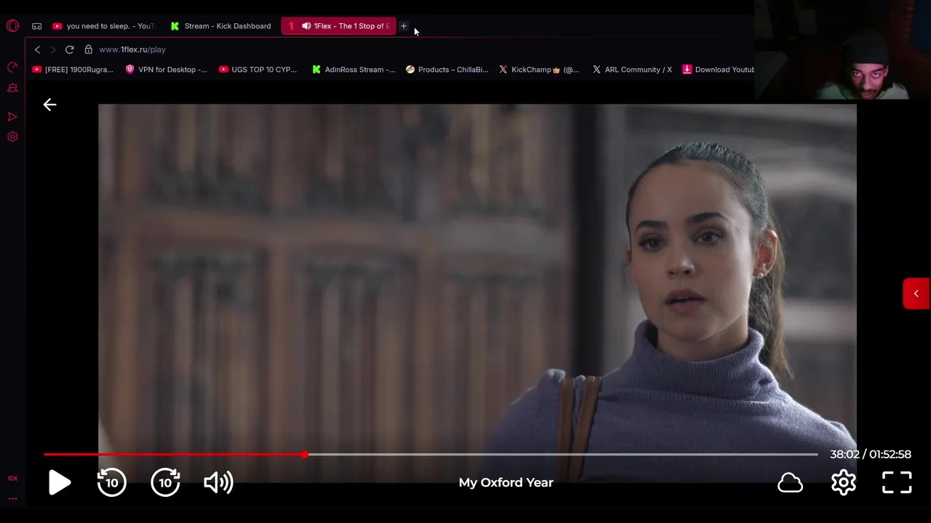Switch to 'you need to sleep' YouTube tab

pyautogui.click(x=103, y=26)
